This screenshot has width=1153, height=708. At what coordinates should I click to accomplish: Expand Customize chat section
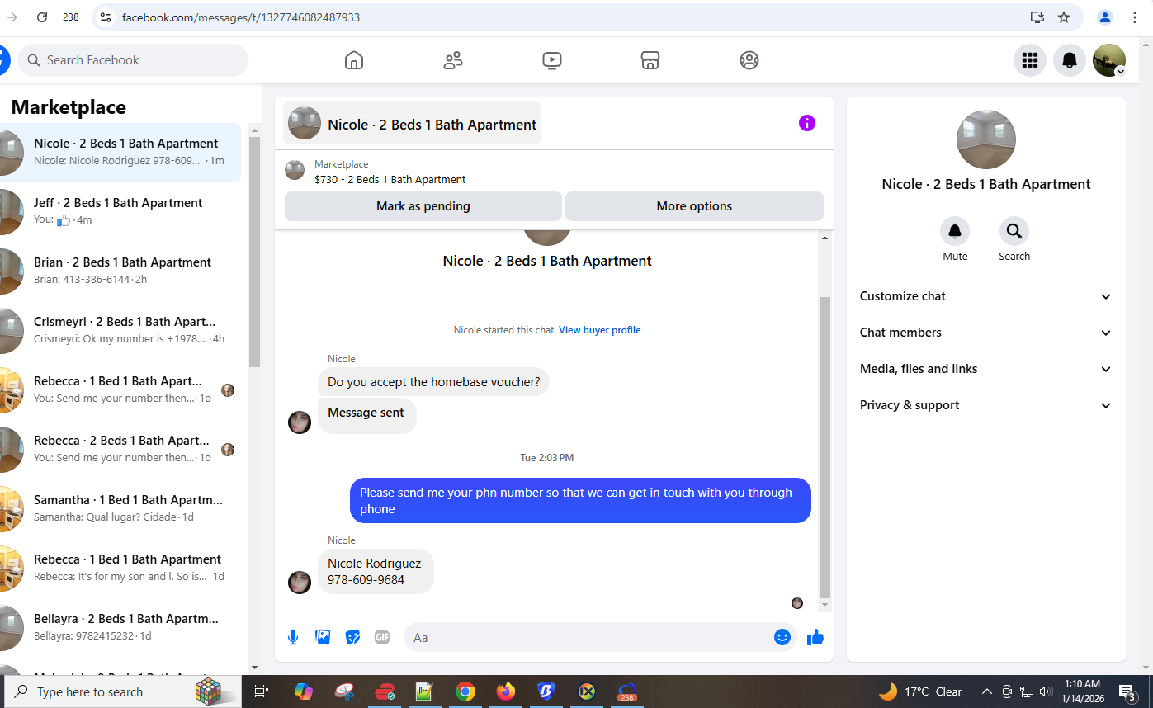pyautogui.click(x=985, y=296)
